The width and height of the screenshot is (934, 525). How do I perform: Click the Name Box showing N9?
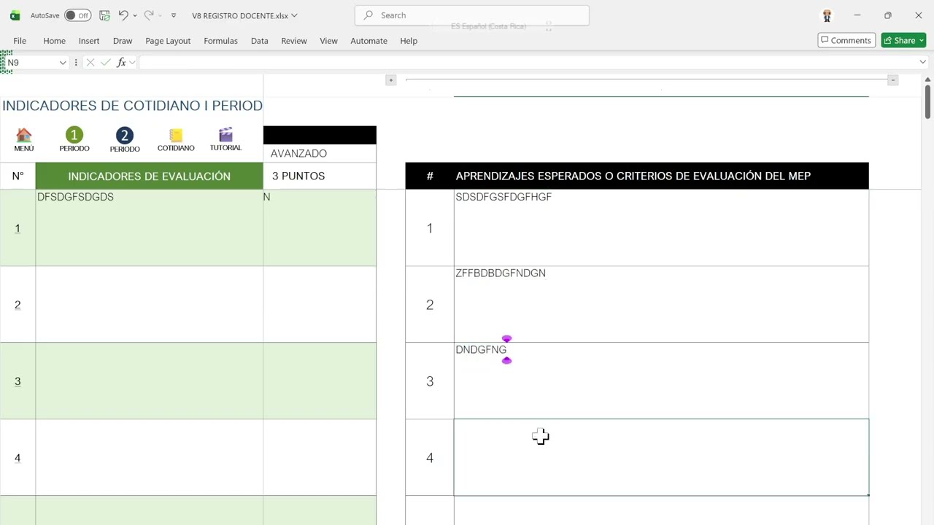(29, 63)
